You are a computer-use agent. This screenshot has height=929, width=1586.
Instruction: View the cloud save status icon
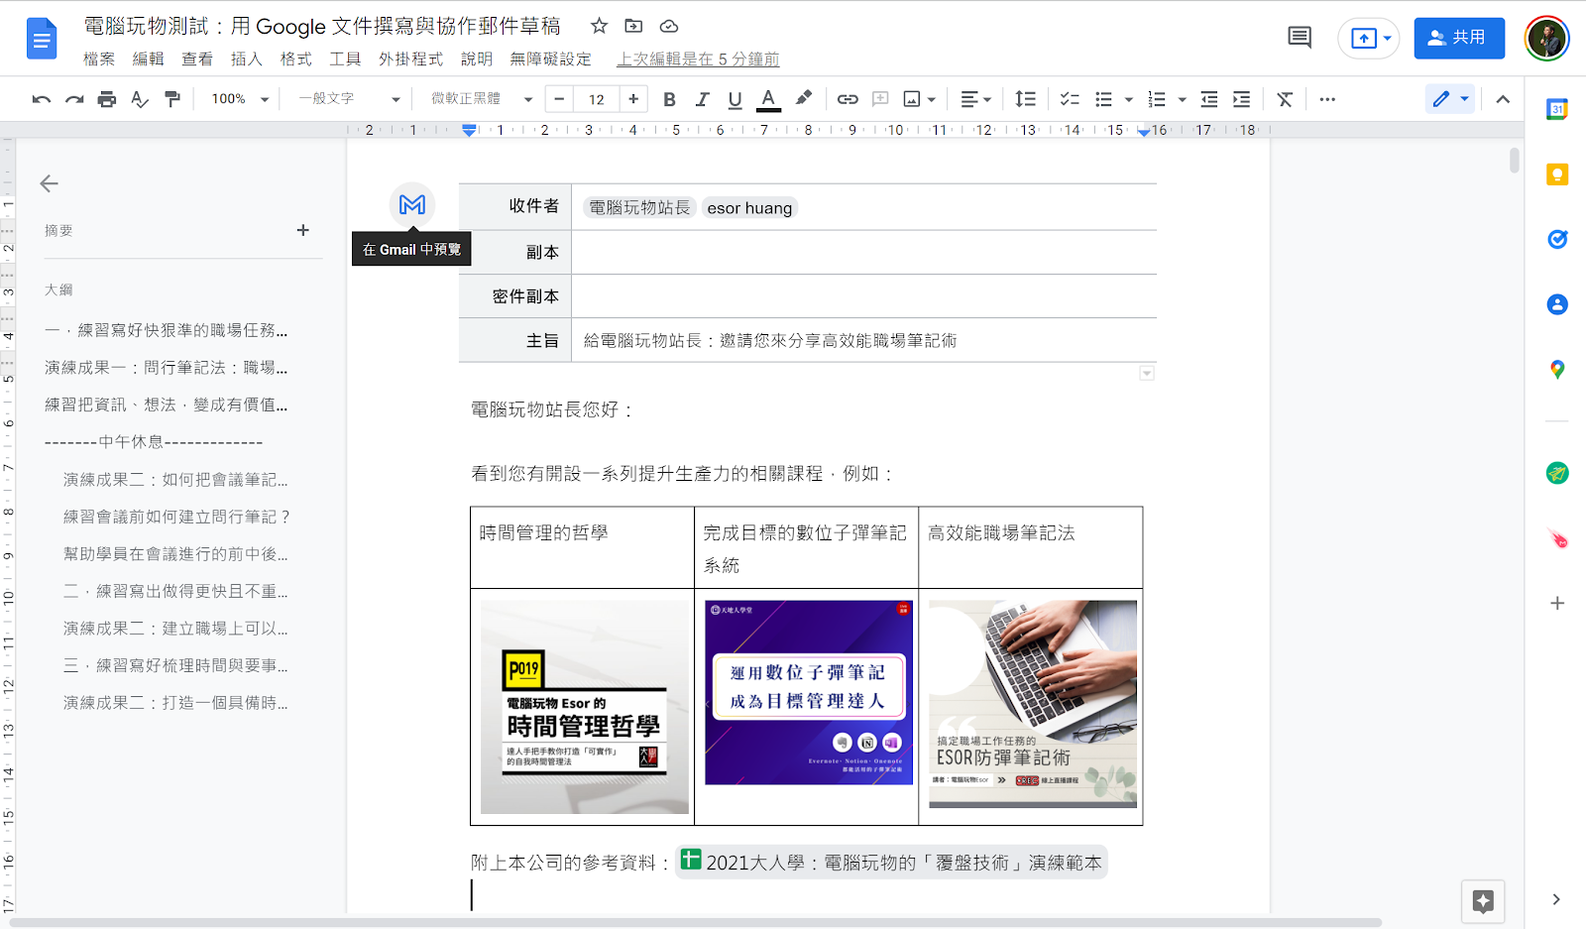[669, 26]
